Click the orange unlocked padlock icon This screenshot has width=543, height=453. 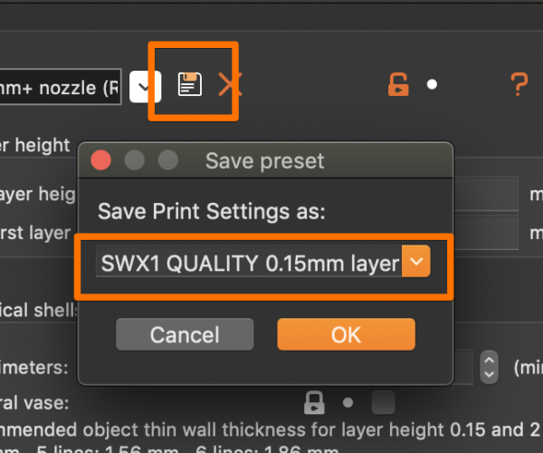tap(398, 84)
